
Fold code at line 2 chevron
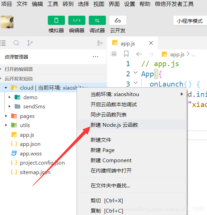[136, 73]
